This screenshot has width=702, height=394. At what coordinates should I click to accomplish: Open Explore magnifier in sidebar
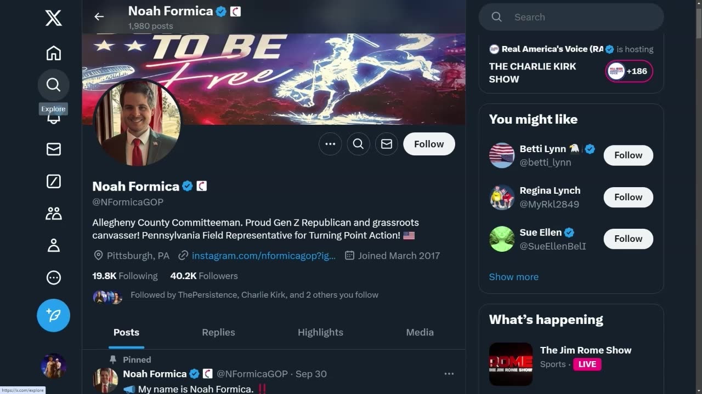[x=53, y=85]
